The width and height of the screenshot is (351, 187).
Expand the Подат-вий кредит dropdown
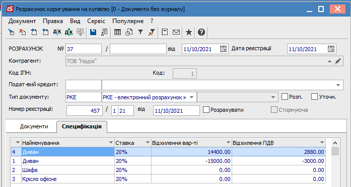[338, 85]
